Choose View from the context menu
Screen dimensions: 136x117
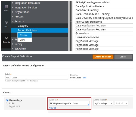(24, 40)
